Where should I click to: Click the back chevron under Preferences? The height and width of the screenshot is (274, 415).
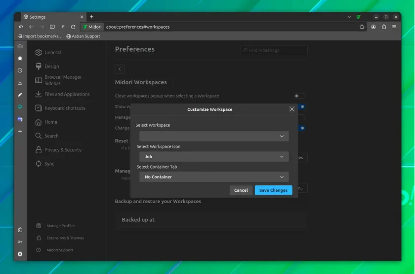[x=120, y=69]
